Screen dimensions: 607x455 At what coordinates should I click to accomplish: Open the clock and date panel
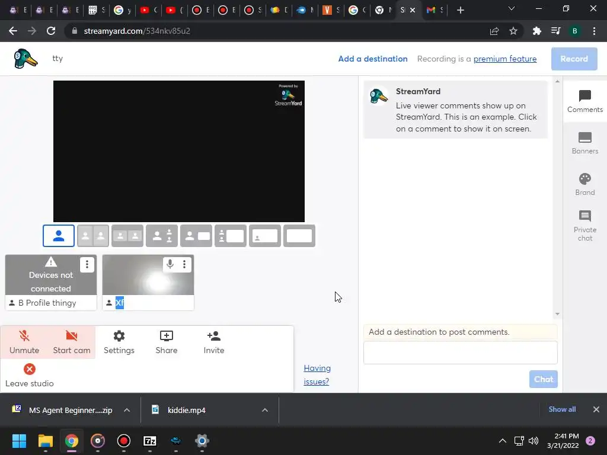[x=563, y=441]
